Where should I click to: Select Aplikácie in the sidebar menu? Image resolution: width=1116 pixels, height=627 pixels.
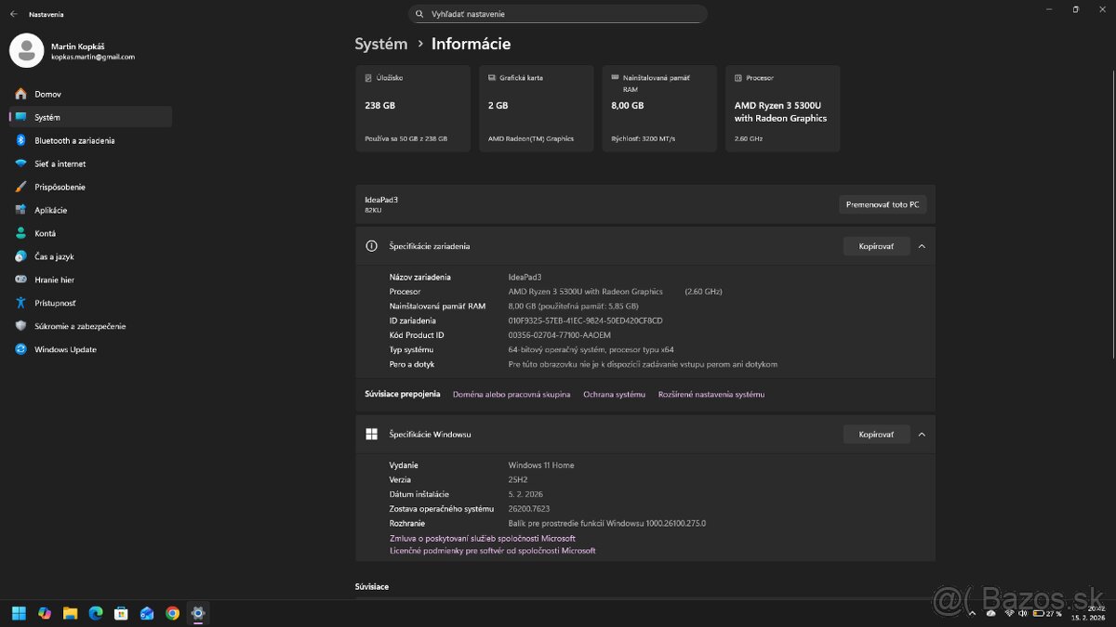point(50,210)
